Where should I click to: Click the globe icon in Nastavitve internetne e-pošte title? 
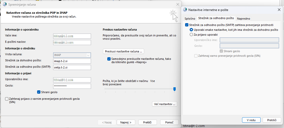[185, 10]
